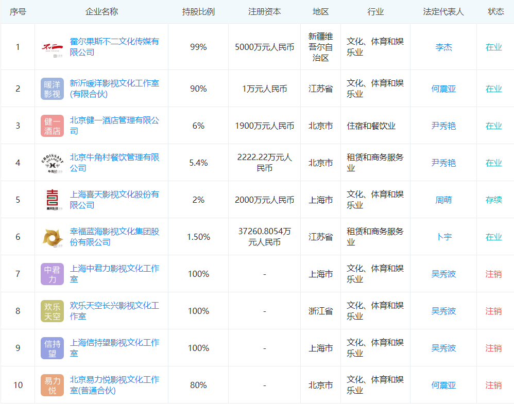Screen dimensions: 514x404
Task: View 吴秀波 in the 欢乐天空 row
Action: (443, 311)
